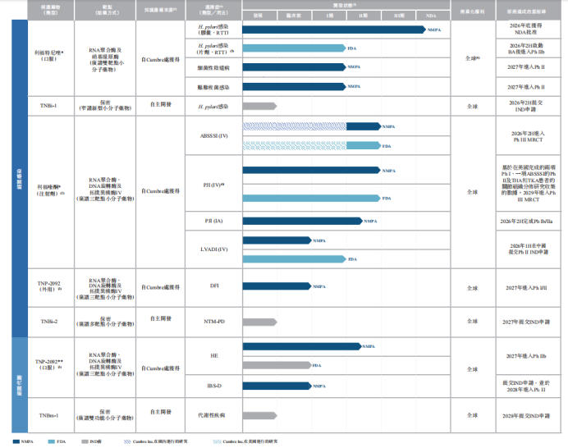Click the 2028年提交IND申請 milestone cell
Viewport: 568px width, 448px height.
click(525, 416)
